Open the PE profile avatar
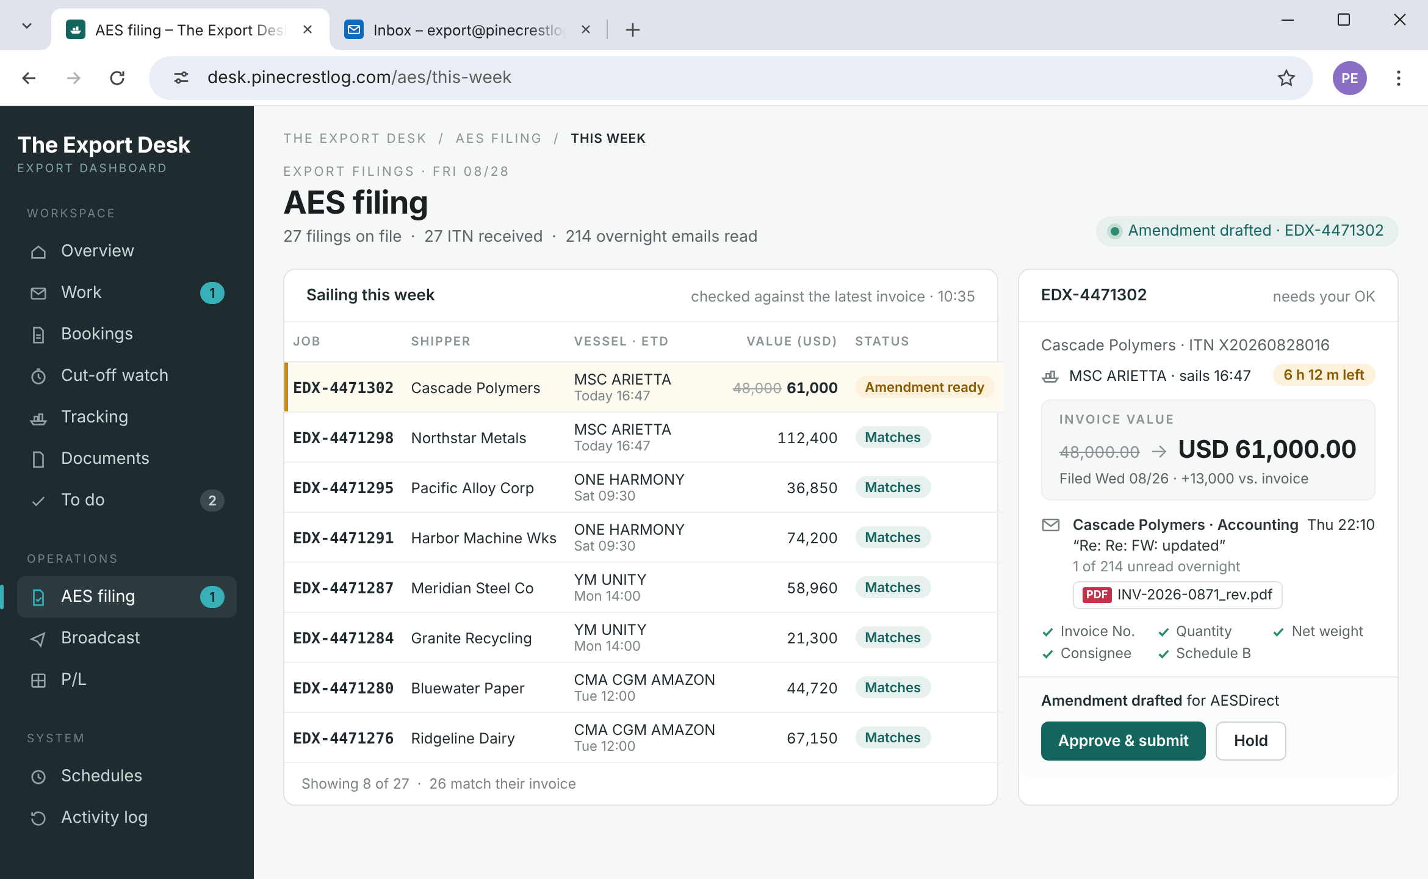Screen dimensions: 1428x879 [x=1350, y=78]
